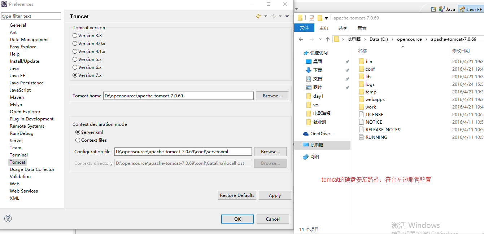Select the lib folder icon

coord(361,77)
